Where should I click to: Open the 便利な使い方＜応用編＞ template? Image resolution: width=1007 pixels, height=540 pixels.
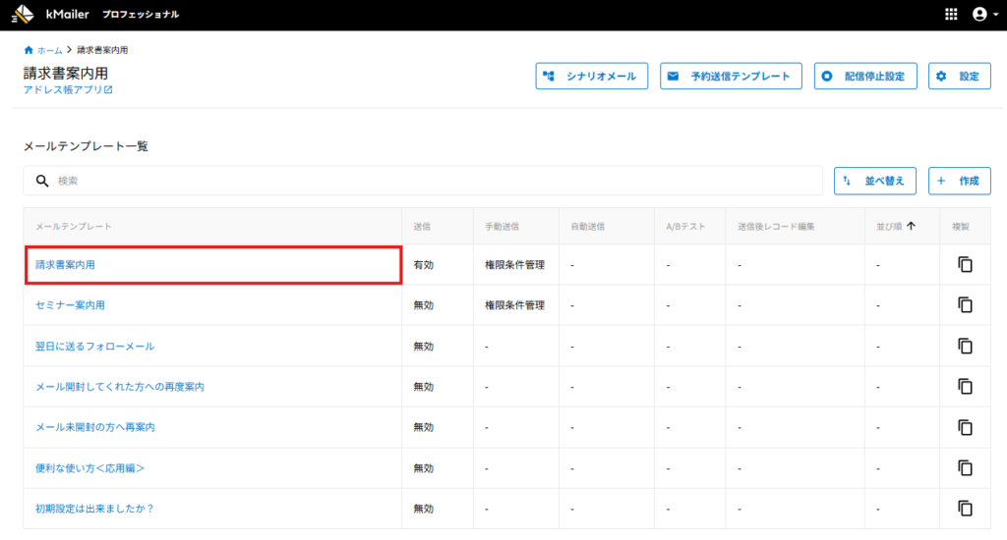click(90, 467)
